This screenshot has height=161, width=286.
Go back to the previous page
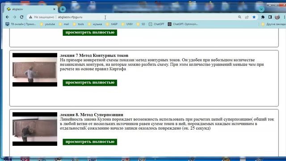click(7, 17)
